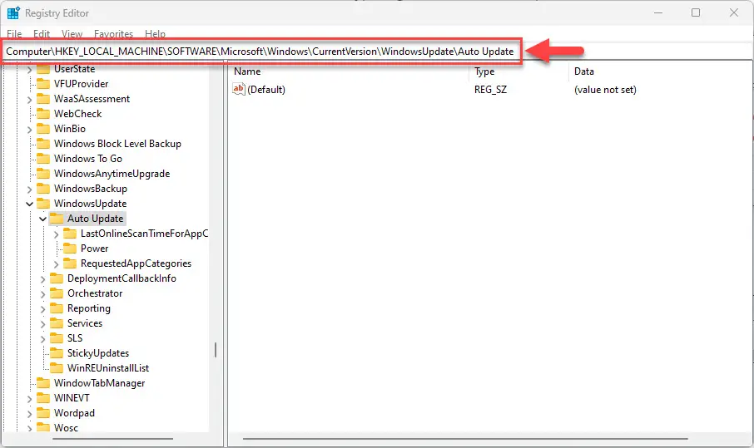The width and height of the screenshot is (754, 448).
Task: Click the WindowsBackup folder icon
Action: pos(43,189)
